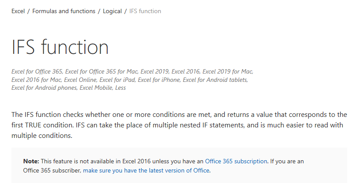Viewport: 363px width, 183px height.
Task: Click Excel for Office 365 for Mac
Action: coord(101,71)
